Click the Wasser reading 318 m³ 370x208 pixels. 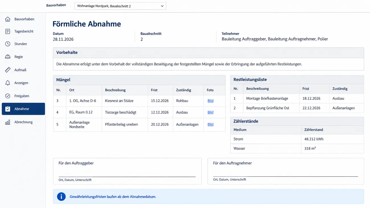(x=310, y=149)
